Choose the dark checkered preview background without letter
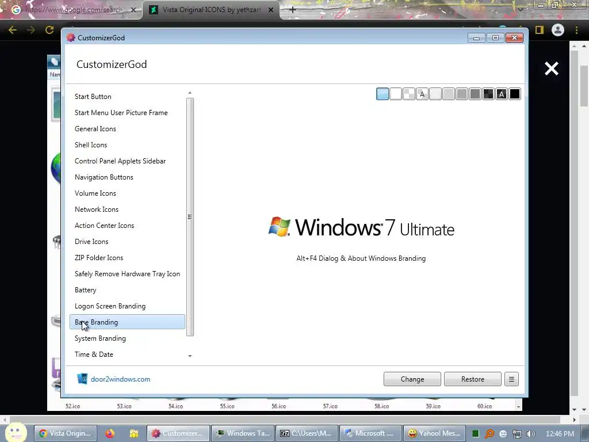Image resolution: width=589 pixels, height=442 pixels. pos(488,94)
